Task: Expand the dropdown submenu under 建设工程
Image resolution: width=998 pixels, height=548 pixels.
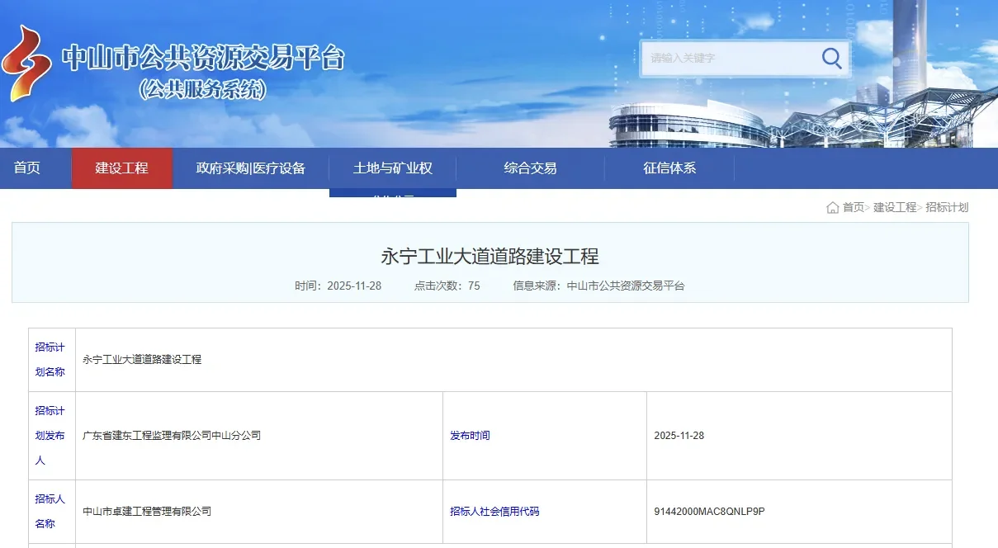Action: tap(392, 195)
